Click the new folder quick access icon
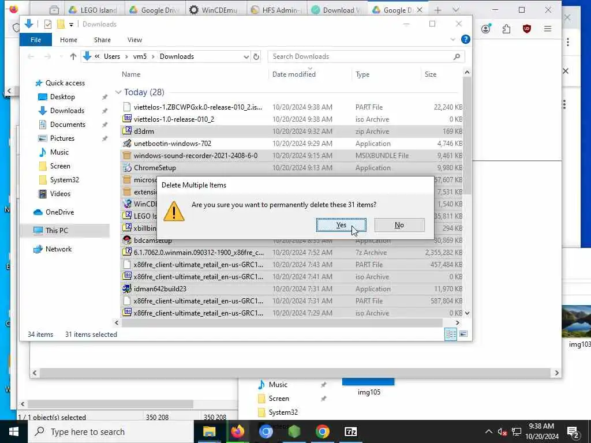 [x=60, y=24]
